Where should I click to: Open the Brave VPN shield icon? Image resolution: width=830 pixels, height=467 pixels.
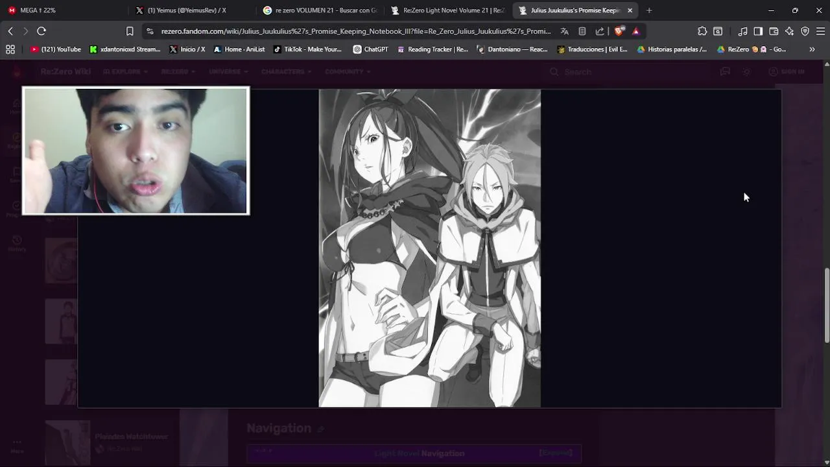(805, 31)
